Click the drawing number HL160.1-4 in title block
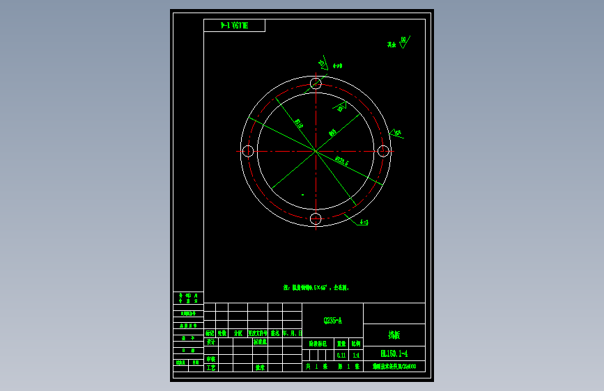Viewport: 604px width, 391px height. point(394,353)
